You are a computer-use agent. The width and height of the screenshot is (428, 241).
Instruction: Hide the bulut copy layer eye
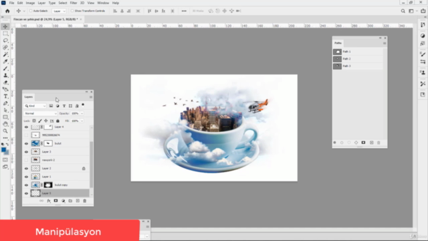coord(26,185)
